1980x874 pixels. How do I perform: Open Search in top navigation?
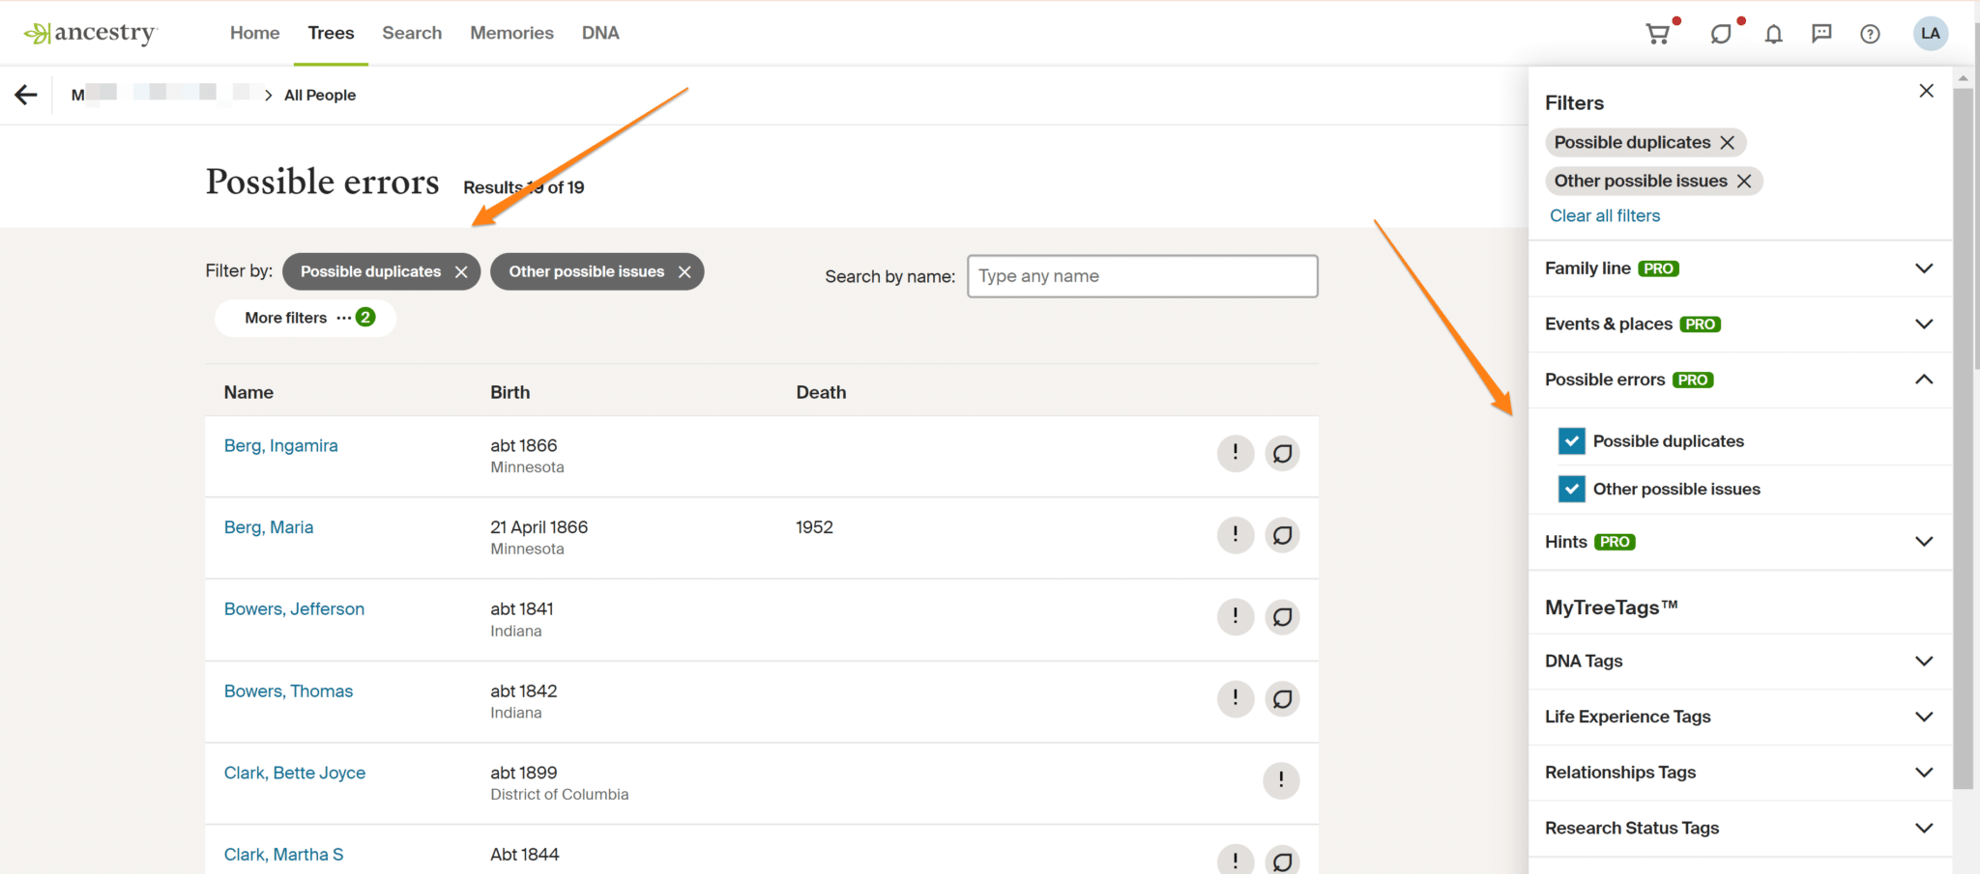coord(412,33)
